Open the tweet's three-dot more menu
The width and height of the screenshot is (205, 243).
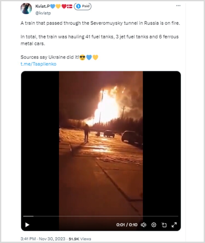[x=178, y=6]
